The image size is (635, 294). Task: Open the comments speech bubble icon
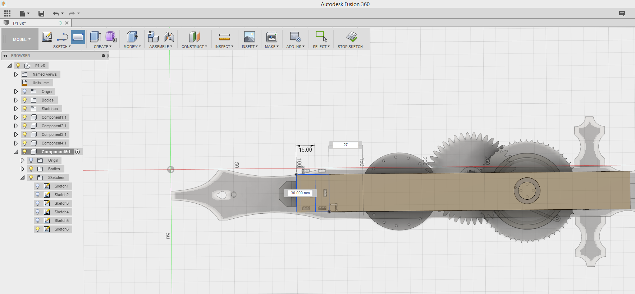pyautogui.click(x=622, y=14)
